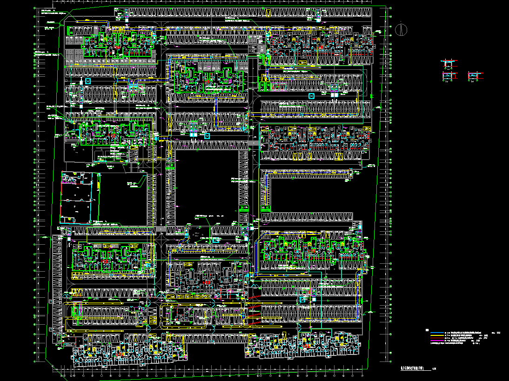Image resolution: width=509 pixels, height=381 pixels.
Task: Select the small white legend header box
Action: 427,330
